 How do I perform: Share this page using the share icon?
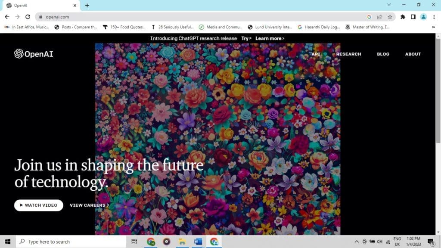pos(379,17)
